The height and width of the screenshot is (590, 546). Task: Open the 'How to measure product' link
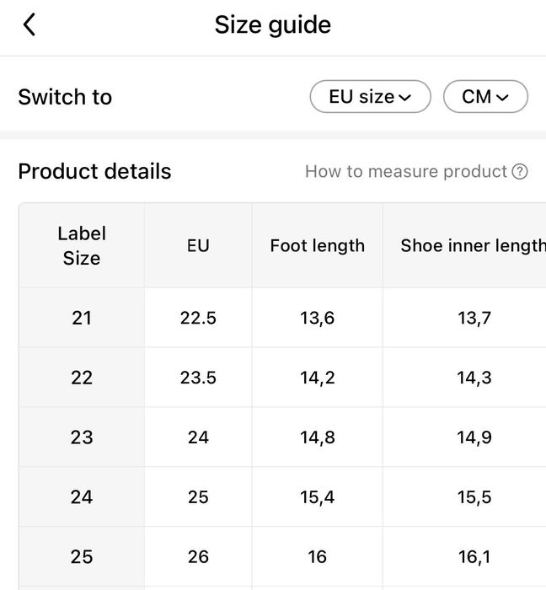pyautogui.click(x=406, y=172)
